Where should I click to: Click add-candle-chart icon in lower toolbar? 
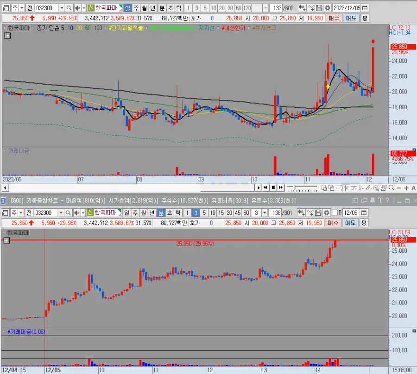click(301, 213)
